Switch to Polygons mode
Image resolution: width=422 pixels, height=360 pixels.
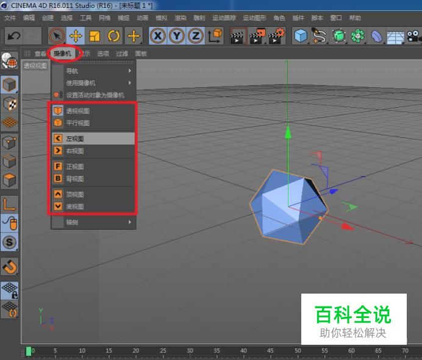click(x=9, y=180)
